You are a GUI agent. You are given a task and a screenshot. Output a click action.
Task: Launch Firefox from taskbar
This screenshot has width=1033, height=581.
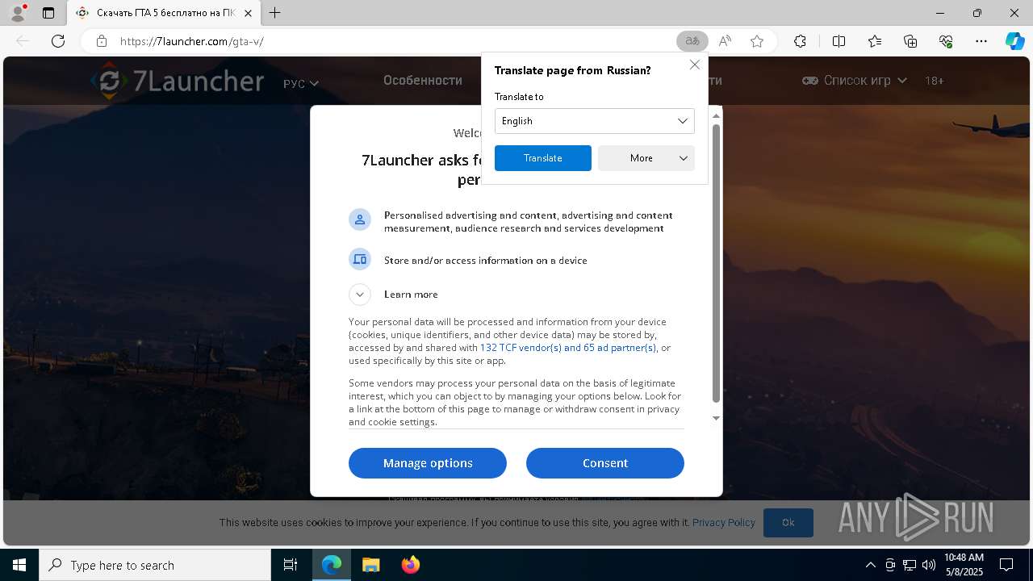[410, 565]
